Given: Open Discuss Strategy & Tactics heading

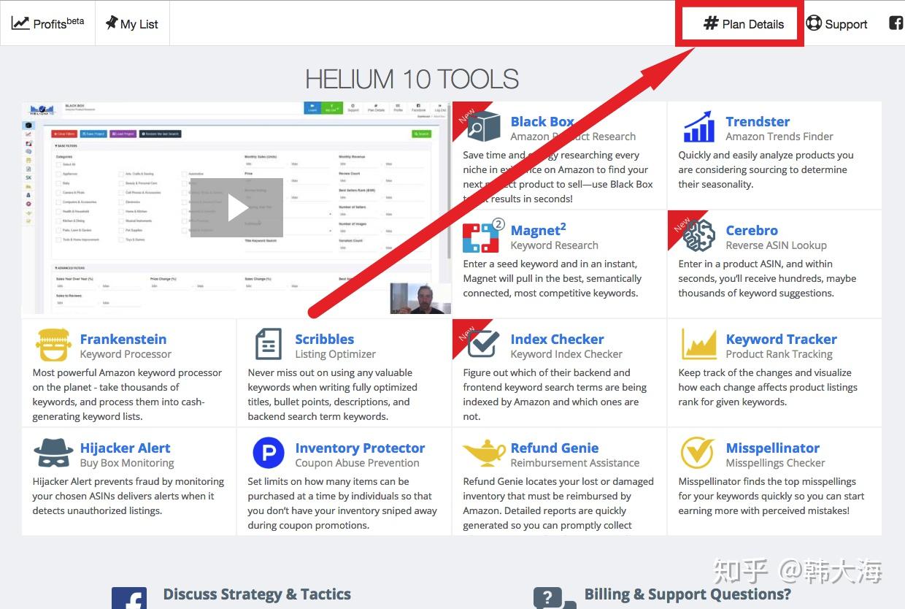Looking at the screenshot, I should coord(257,594).
